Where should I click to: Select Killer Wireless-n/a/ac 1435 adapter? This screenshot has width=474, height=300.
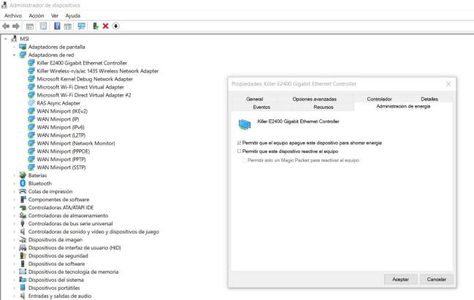click(98, 71)
